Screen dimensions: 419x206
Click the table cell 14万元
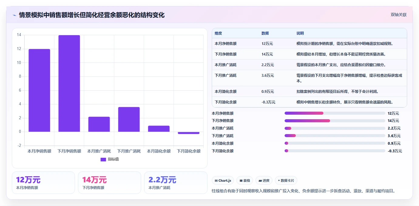267,54
